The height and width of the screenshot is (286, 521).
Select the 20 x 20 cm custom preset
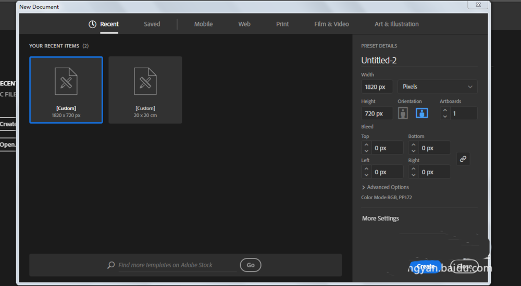pos(145,90)
